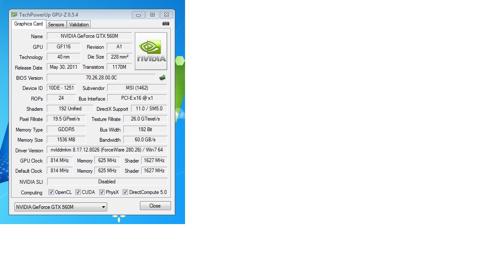Click the TechPowerUp GPU-Z 0.5.4 title text
Image resolution: width=490 pixels, height=275 pixels.
(x=48, y=15)
